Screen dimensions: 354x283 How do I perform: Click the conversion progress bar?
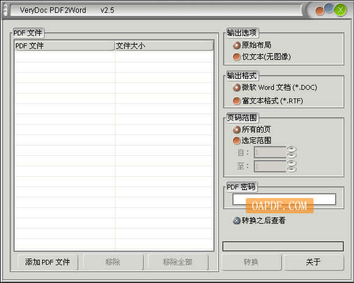click(283, 246)
